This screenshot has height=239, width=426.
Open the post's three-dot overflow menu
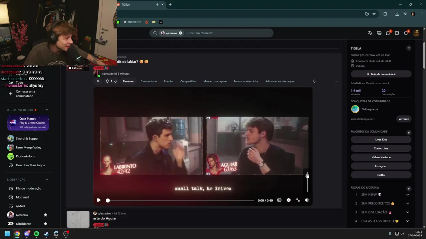click(336, 81)
